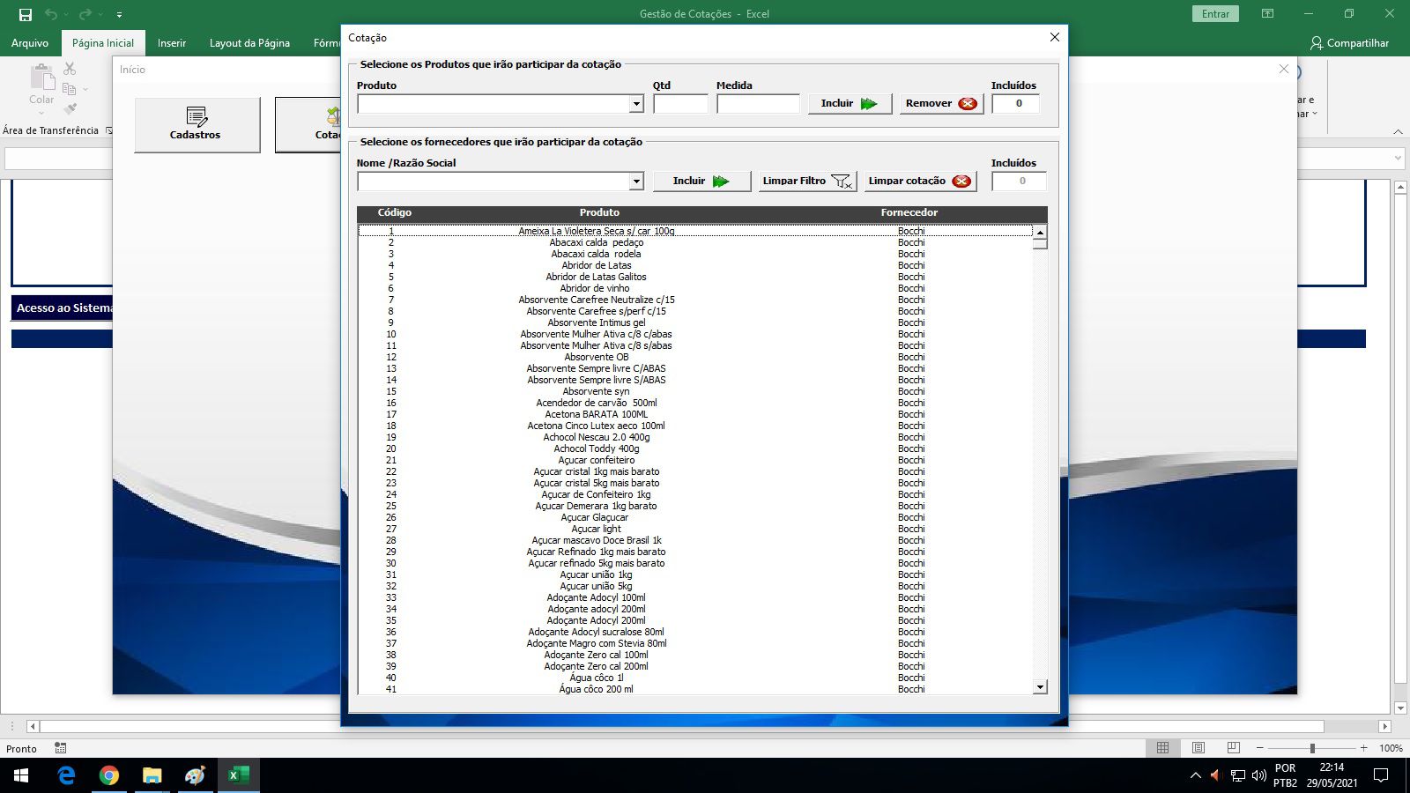The width and height of the screenshot is (1410, 793).
Task: Click the Save icon in title bar
Action: click(x=26, y=14)
